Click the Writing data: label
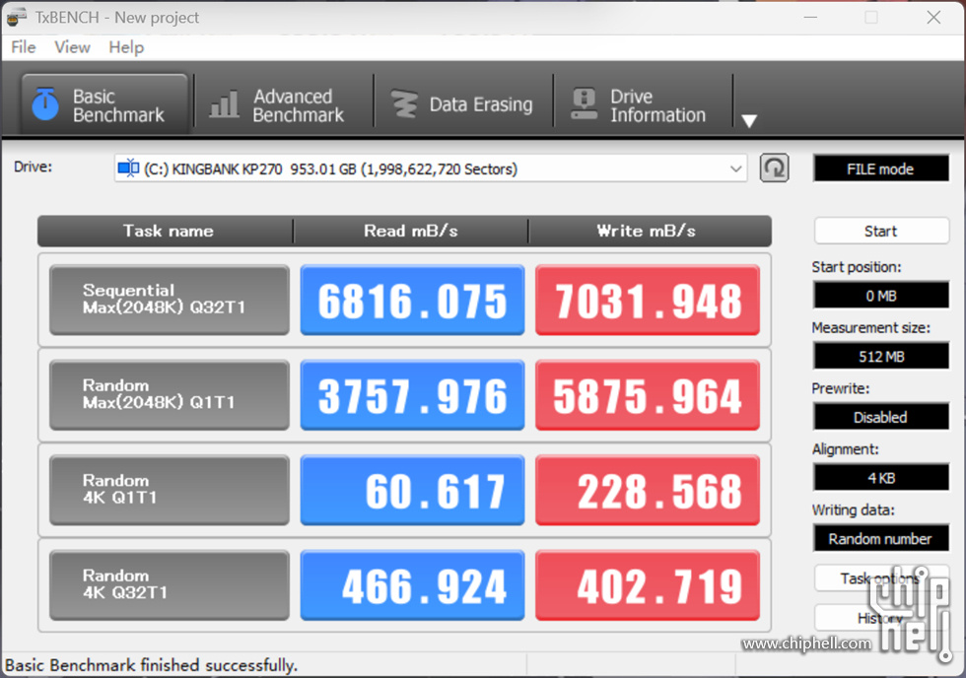Viewport: 966px width, 678px height. 854,509
